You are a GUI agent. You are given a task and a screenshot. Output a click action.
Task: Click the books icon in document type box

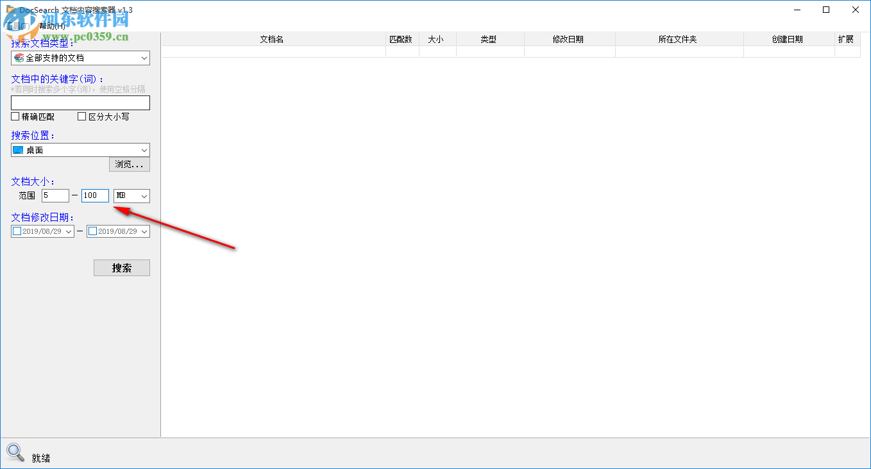[x=19, y=58]
